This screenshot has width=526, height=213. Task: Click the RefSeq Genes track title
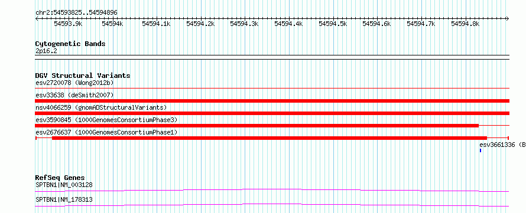click(60, 178)
